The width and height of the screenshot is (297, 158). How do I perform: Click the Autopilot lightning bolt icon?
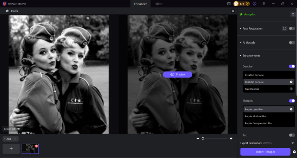pyautogui.click(x=241, y=14)
